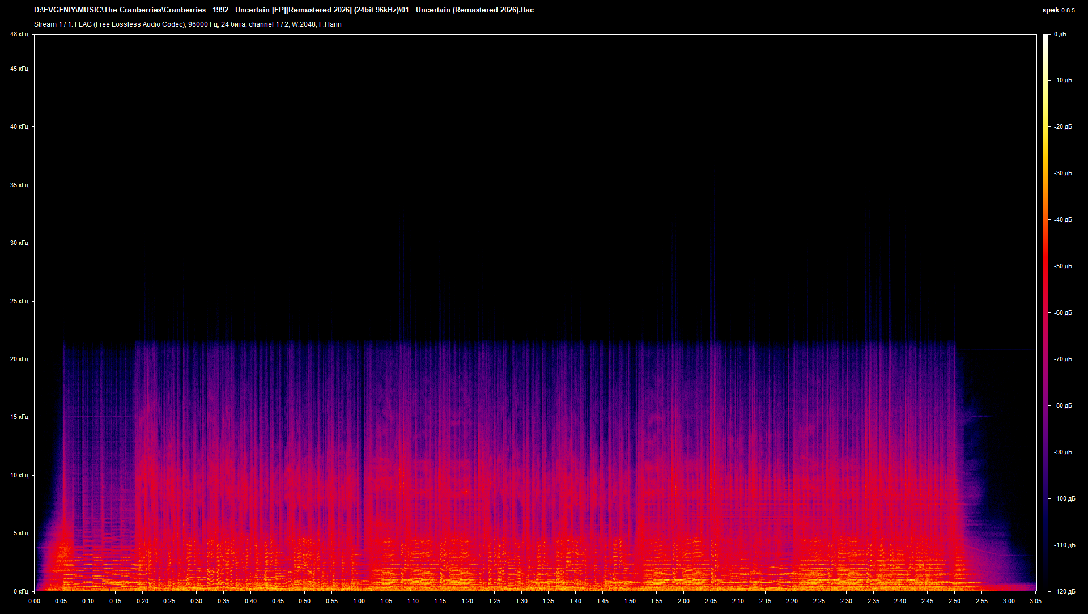Click the F:Hann window function text
Screen dimensions: 1088x614
tap(331, 24)
